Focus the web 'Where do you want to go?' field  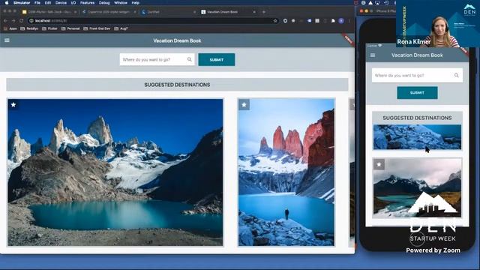[157, 59]
